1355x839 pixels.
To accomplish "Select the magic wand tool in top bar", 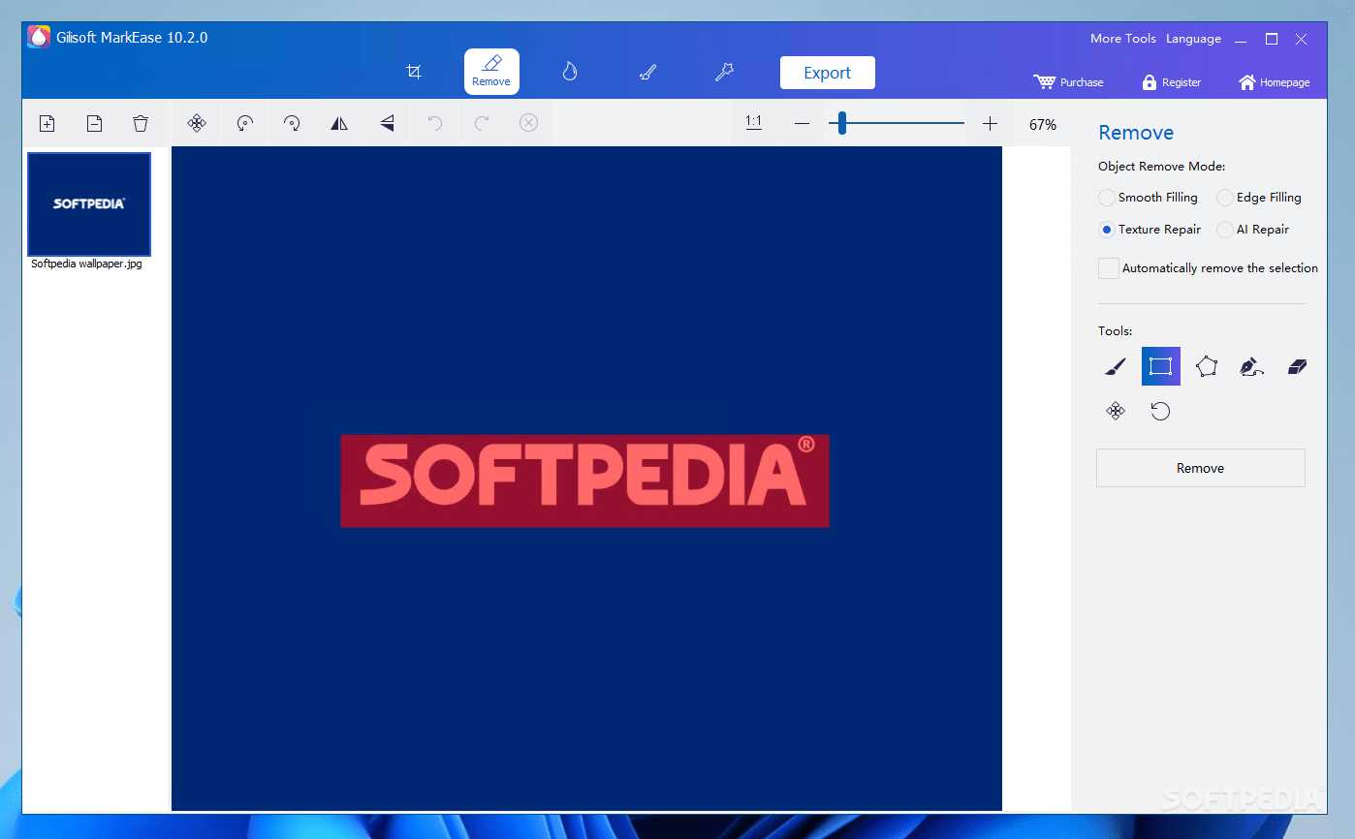I will [724, 72].
